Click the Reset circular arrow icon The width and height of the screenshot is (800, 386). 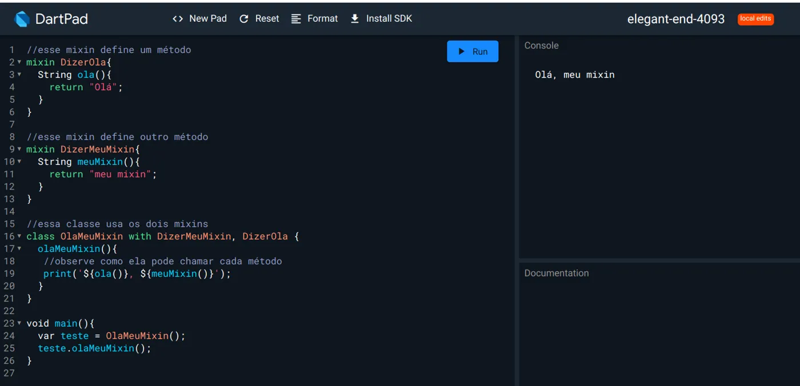pyautogui.click(x=244, y=19)
